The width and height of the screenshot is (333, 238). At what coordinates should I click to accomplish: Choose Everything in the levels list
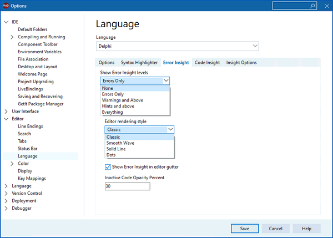point(135,112)
